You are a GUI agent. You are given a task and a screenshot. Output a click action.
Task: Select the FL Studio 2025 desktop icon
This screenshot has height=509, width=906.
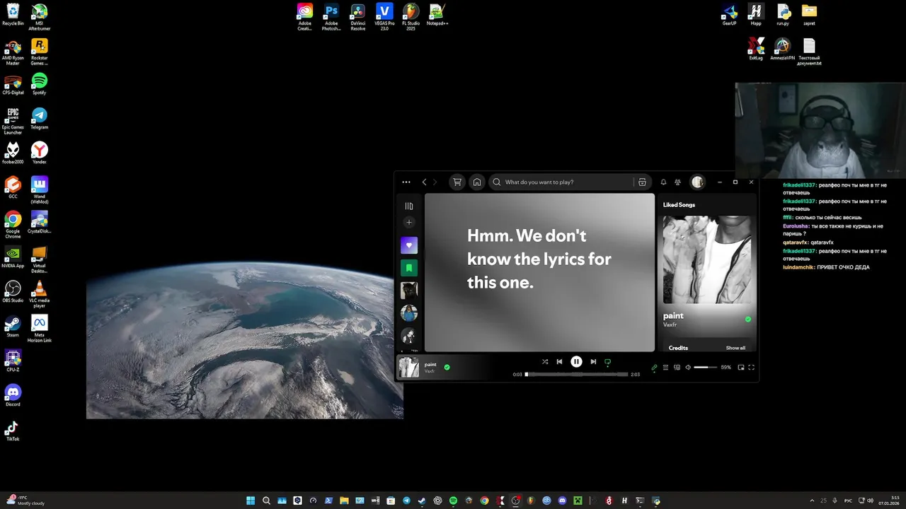point(411,16)
